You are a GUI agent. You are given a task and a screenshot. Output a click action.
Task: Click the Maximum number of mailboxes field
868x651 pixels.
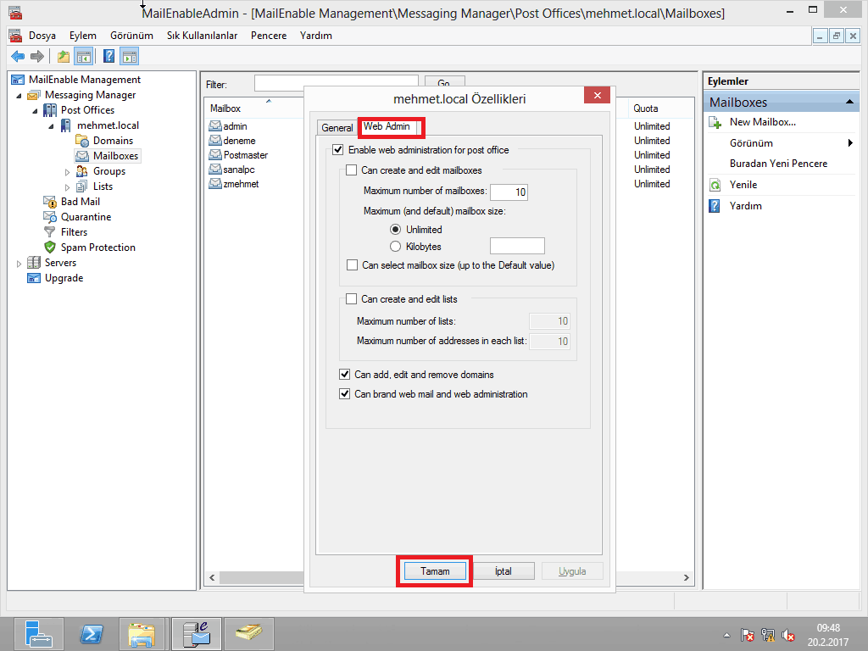509,192
